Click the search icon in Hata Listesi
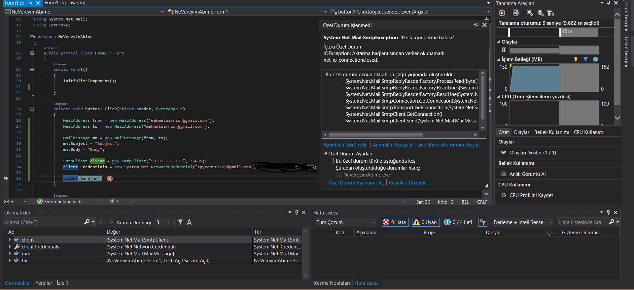The width and height of the screenshot is (634, 290). [612, 222]
